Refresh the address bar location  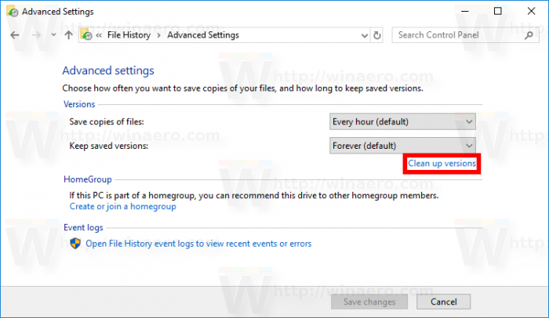pyautogui.click(x=377, y=35)
